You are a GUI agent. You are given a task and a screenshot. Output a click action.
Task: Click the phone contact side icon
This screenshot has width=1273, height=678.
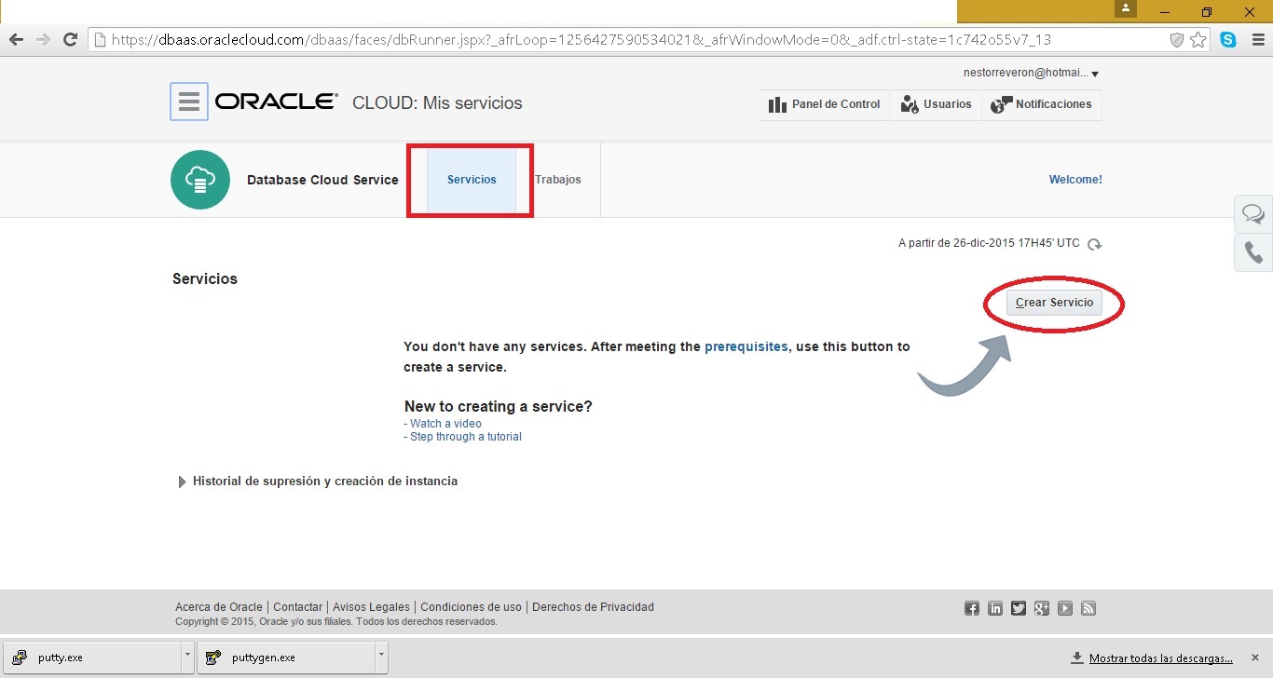coord(1253,253)
